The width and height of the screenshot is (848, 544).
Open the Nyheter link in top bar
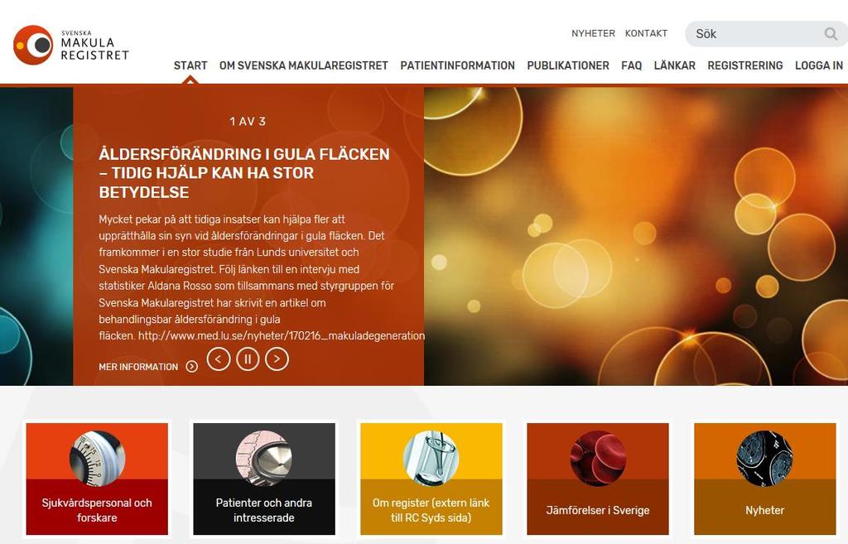[593, 33]
